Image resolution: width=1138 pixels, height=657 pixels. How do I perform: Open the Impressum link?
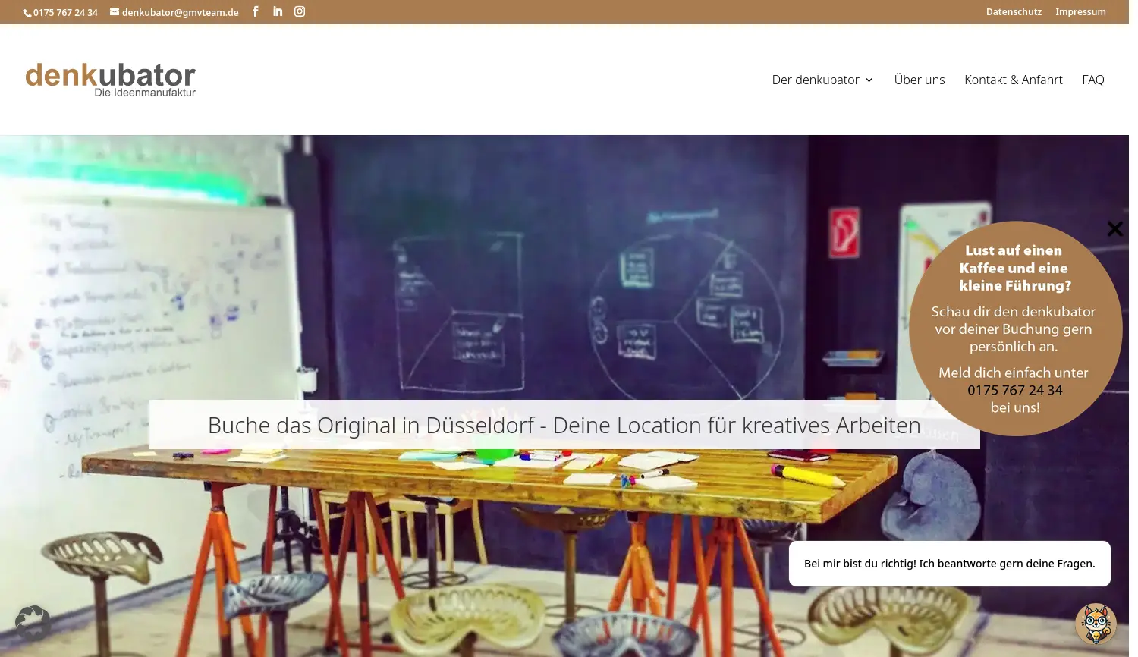1080,12
